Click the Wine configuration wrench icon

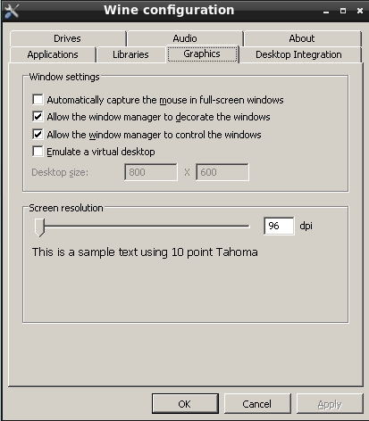click(x=12, y=11)
